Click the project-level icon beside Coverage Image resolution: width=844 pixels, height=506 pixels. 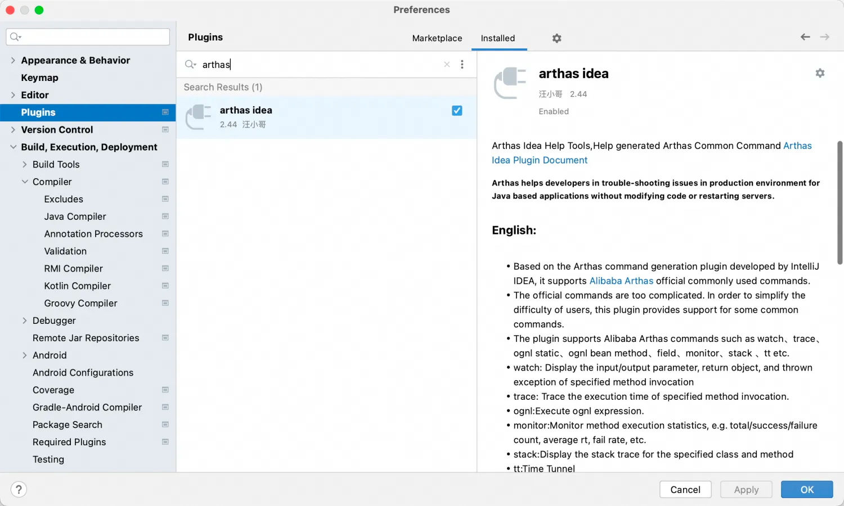pyautogui.click(x=165, y=390)
